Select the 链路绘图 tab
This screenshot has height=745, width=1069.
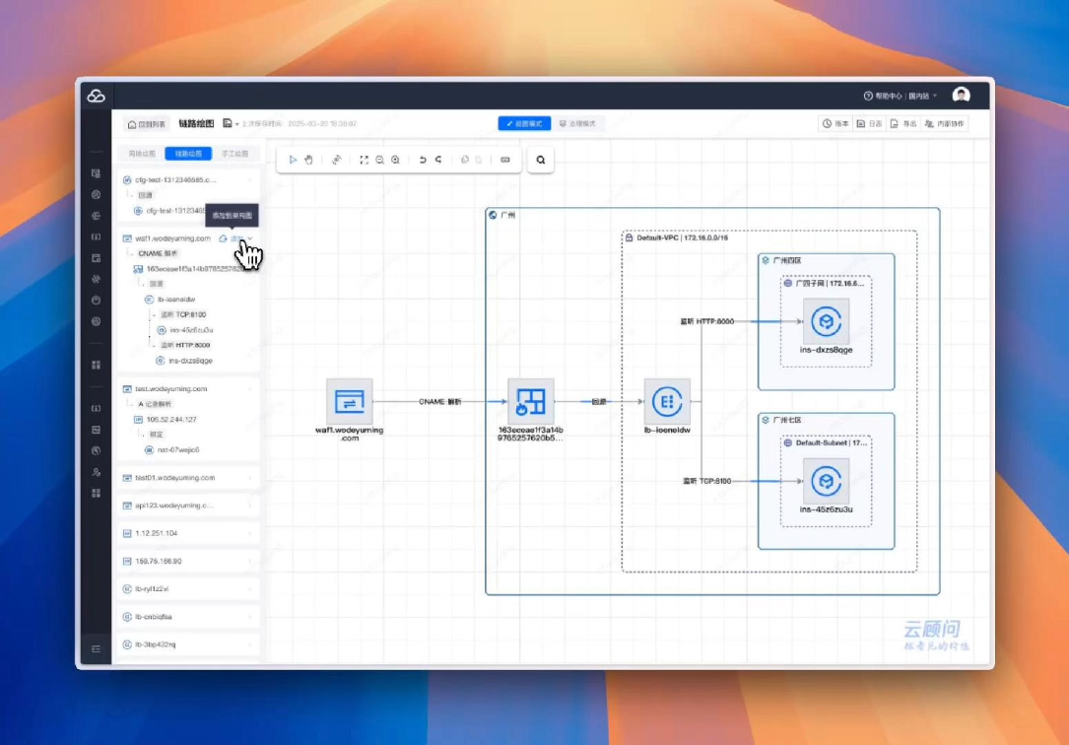188,154
